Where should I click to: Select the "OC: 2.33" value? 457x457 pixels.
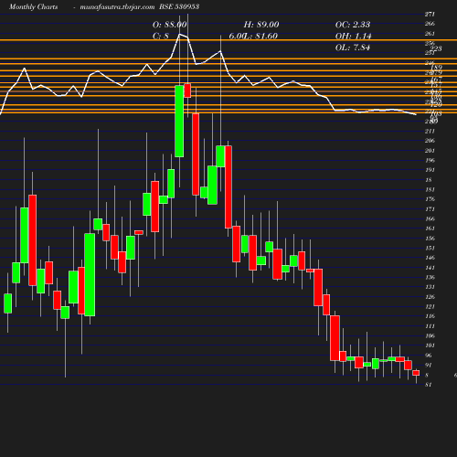[x=353, y=25]
